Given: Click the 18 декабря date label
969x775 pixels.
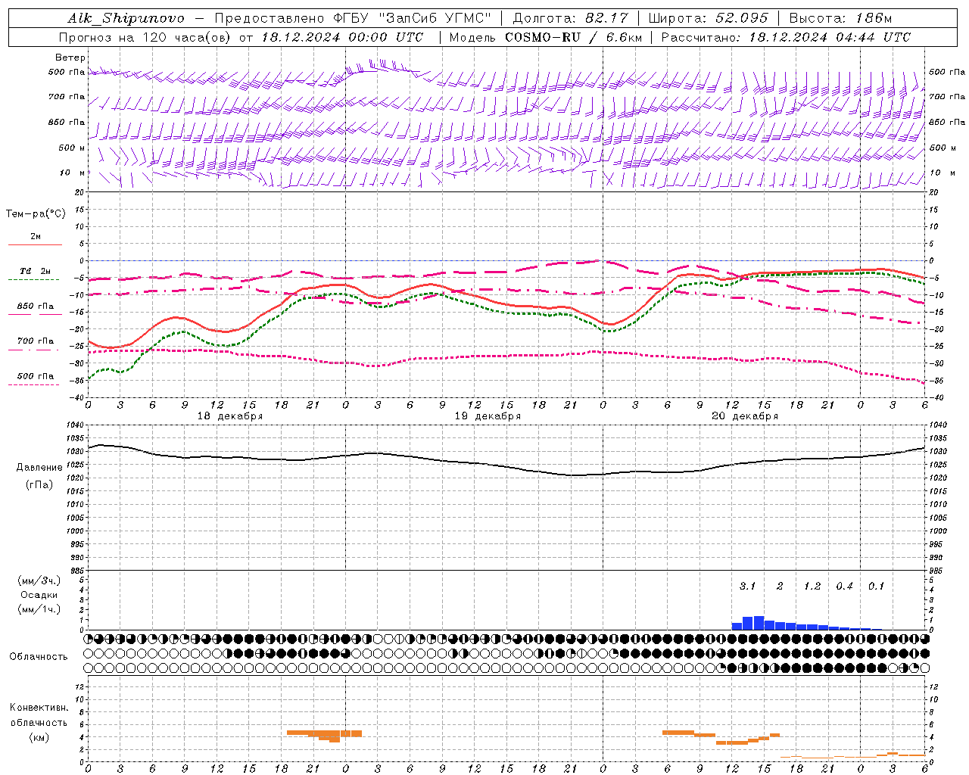Looking at the screenshot, I should tap(230, 416).
